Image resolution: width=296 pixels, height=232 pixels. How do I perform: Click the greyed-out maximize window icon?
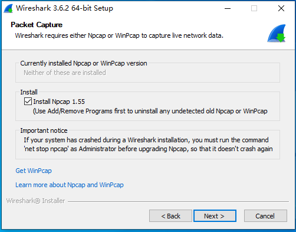[254, 8]
